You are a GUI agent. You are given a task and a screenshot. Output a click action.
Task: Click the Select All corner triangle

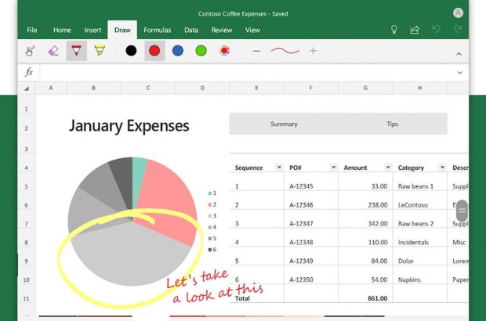click(x=27, y=88)
